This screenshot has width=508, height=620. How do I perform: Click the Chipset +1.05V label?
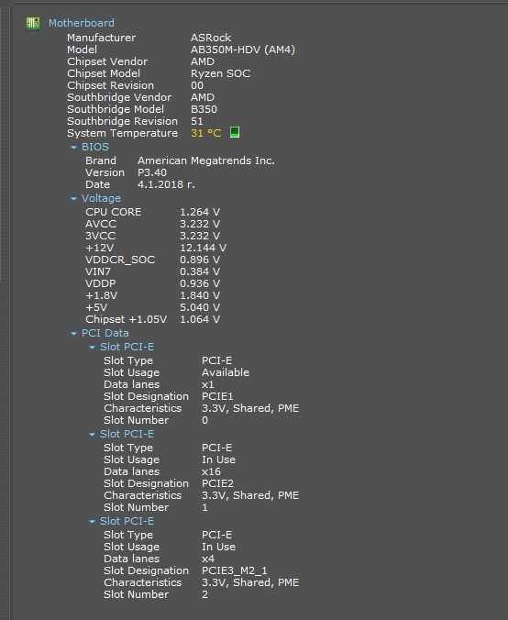click(127, 319)
